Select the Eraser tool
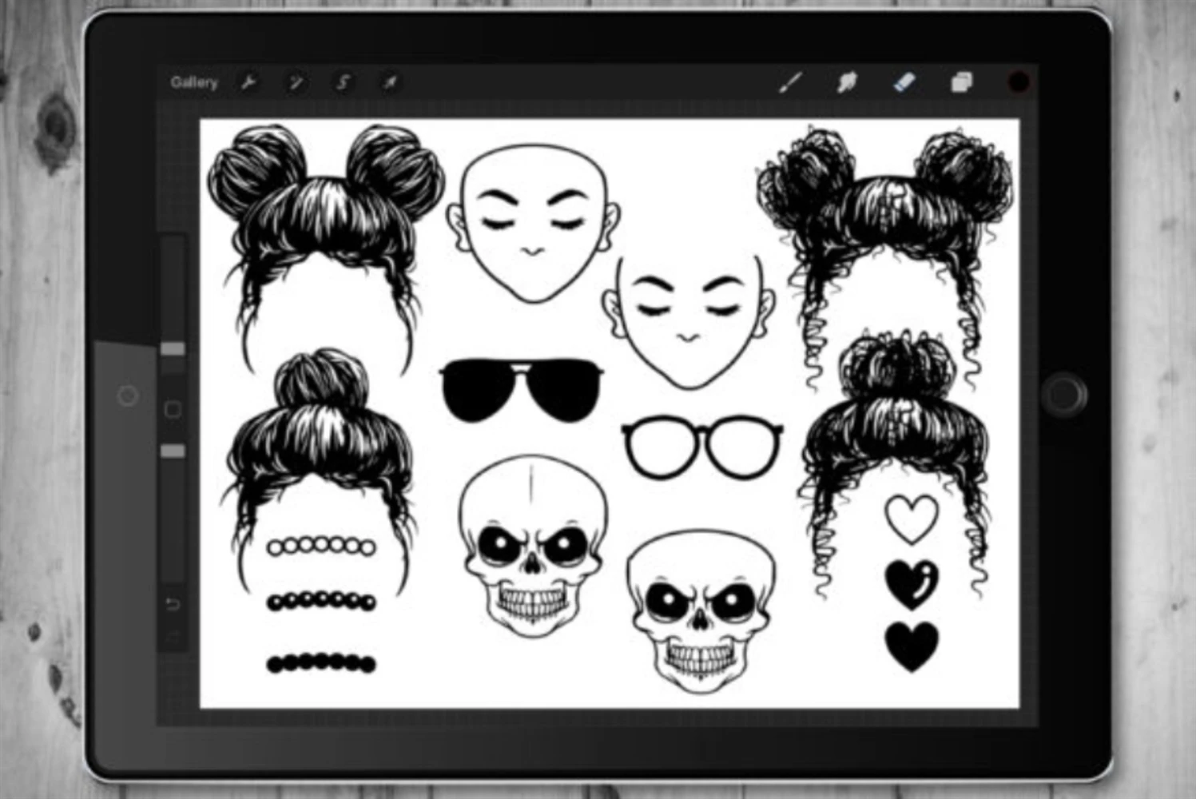The height and width of the screenshot is (799, 1196). click(x=904, y=82)
